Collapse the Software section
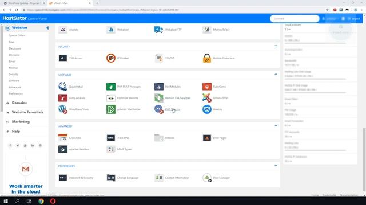This screenshot has height=205, width=366. coord(276,74)
